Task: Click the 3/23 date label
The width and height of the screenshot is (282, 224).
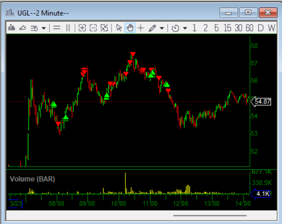Action: (x=15, y=204)
